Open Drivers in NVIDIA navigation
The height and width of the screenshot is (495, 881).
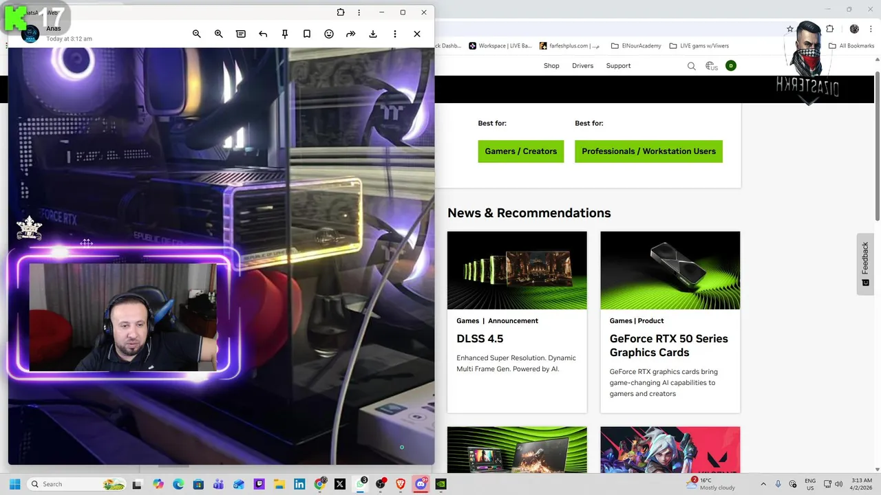(582, 66)
